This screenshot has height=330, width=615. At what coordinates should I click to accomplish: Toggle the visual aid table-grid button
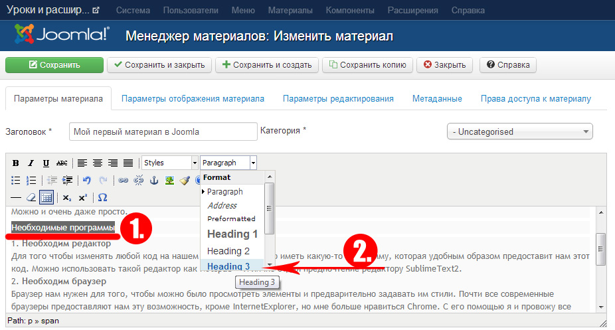[x=46, y=197]
